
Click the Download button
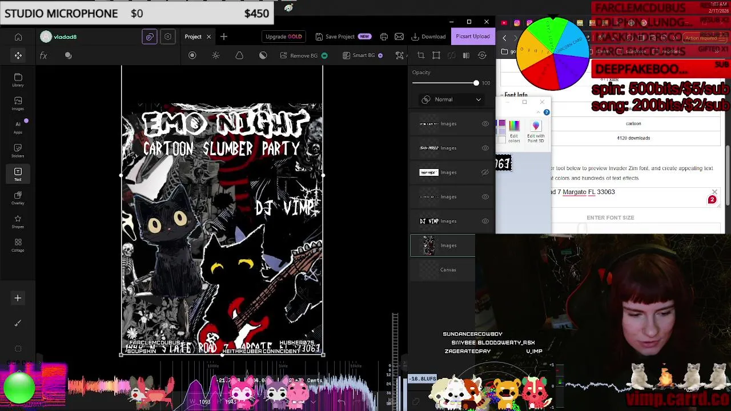[x=429, y=37]
